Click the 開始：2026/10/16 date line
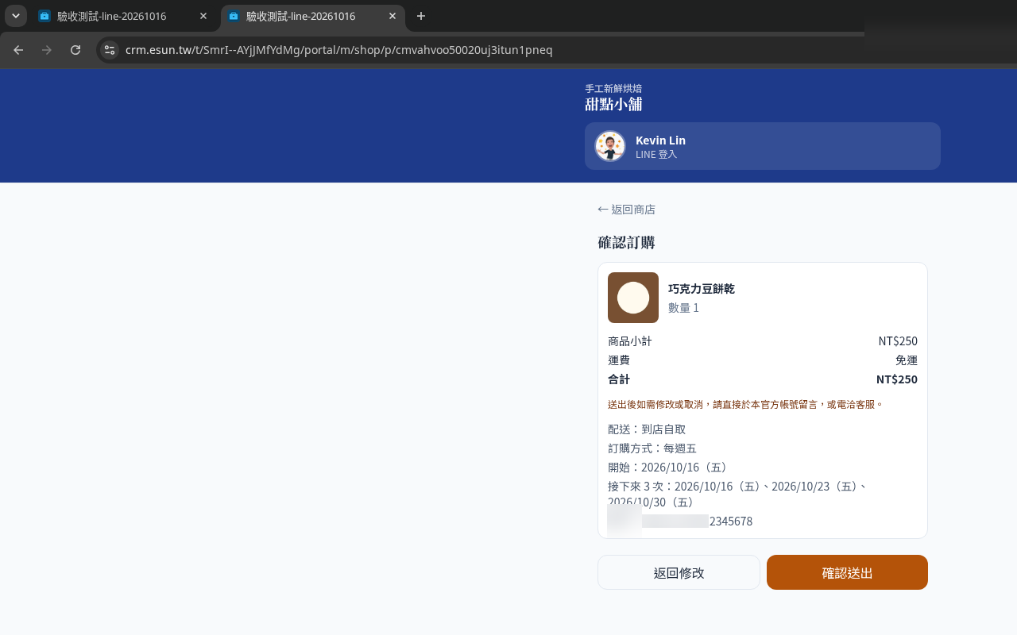1017x635 pixels. pos(668,468)
